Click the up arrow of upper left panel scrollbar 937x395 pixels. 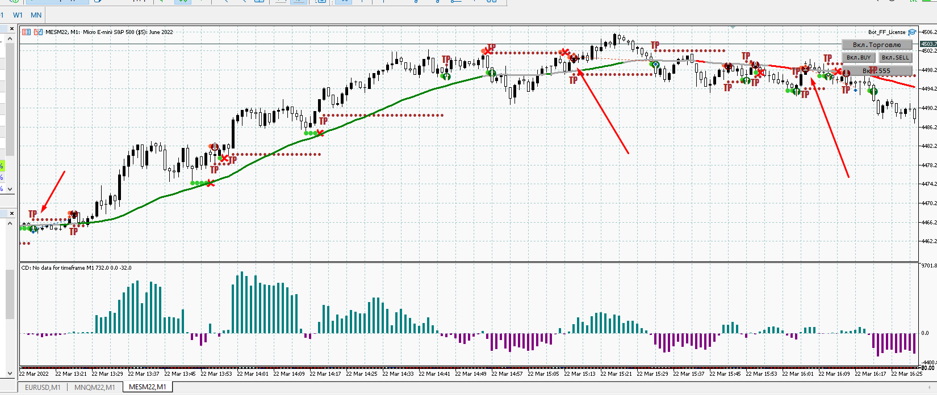pyautogui.click(x=10, y=39)
